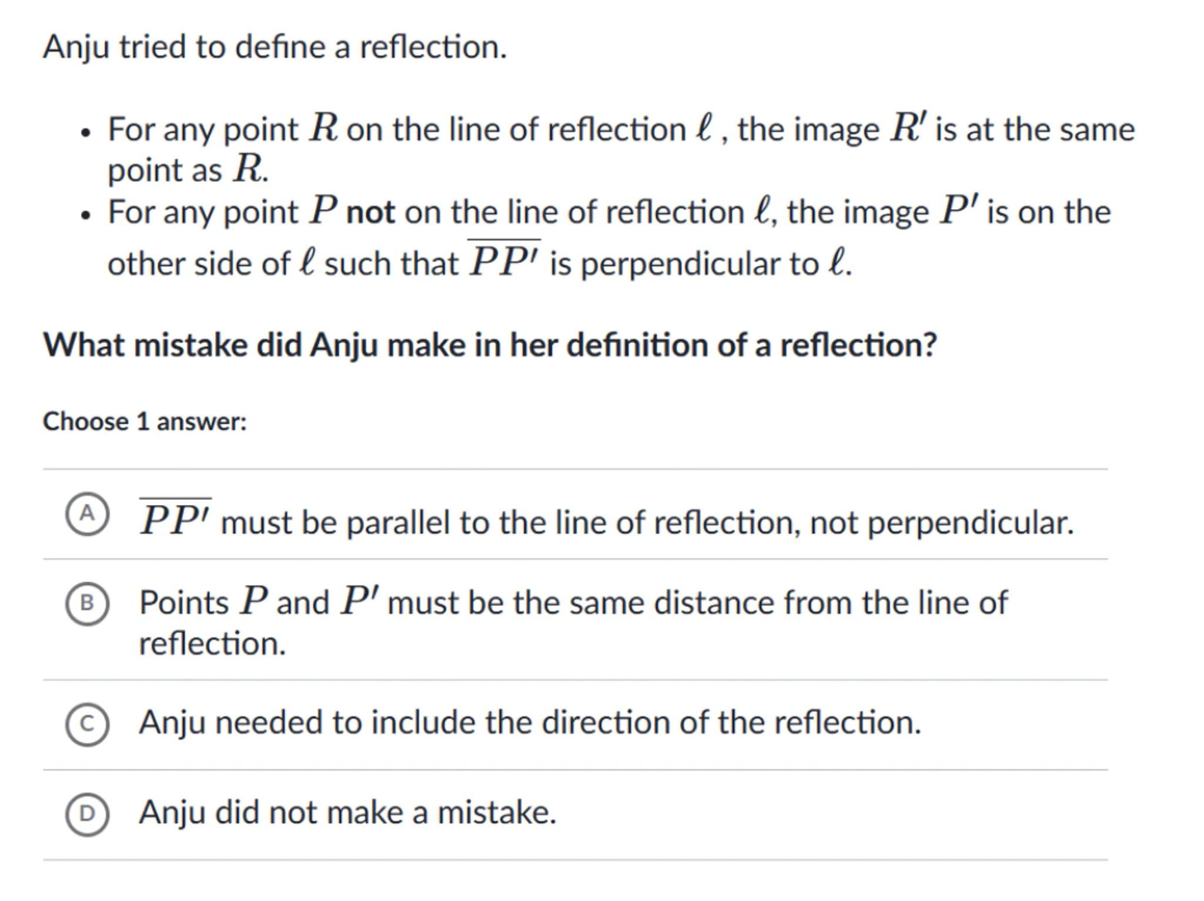Click the bold "What mistake did Anju make" question
1204x901 pixels.
click(x=489, y=345)
